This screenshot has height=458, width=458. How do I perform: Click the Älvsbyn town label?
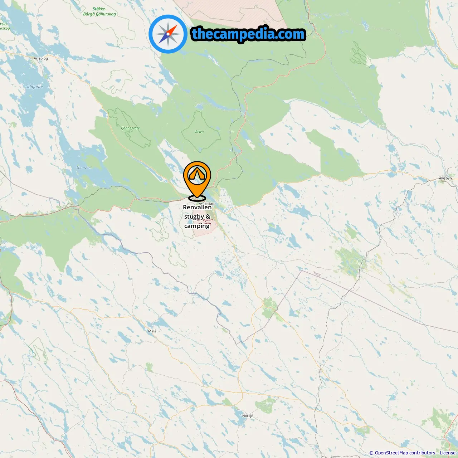pyautogui.click(x=445, y=178)
